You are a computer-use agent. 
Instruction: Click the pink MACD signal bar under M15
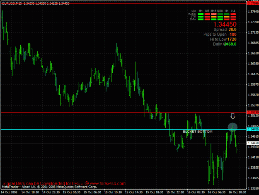coord(213,14)
